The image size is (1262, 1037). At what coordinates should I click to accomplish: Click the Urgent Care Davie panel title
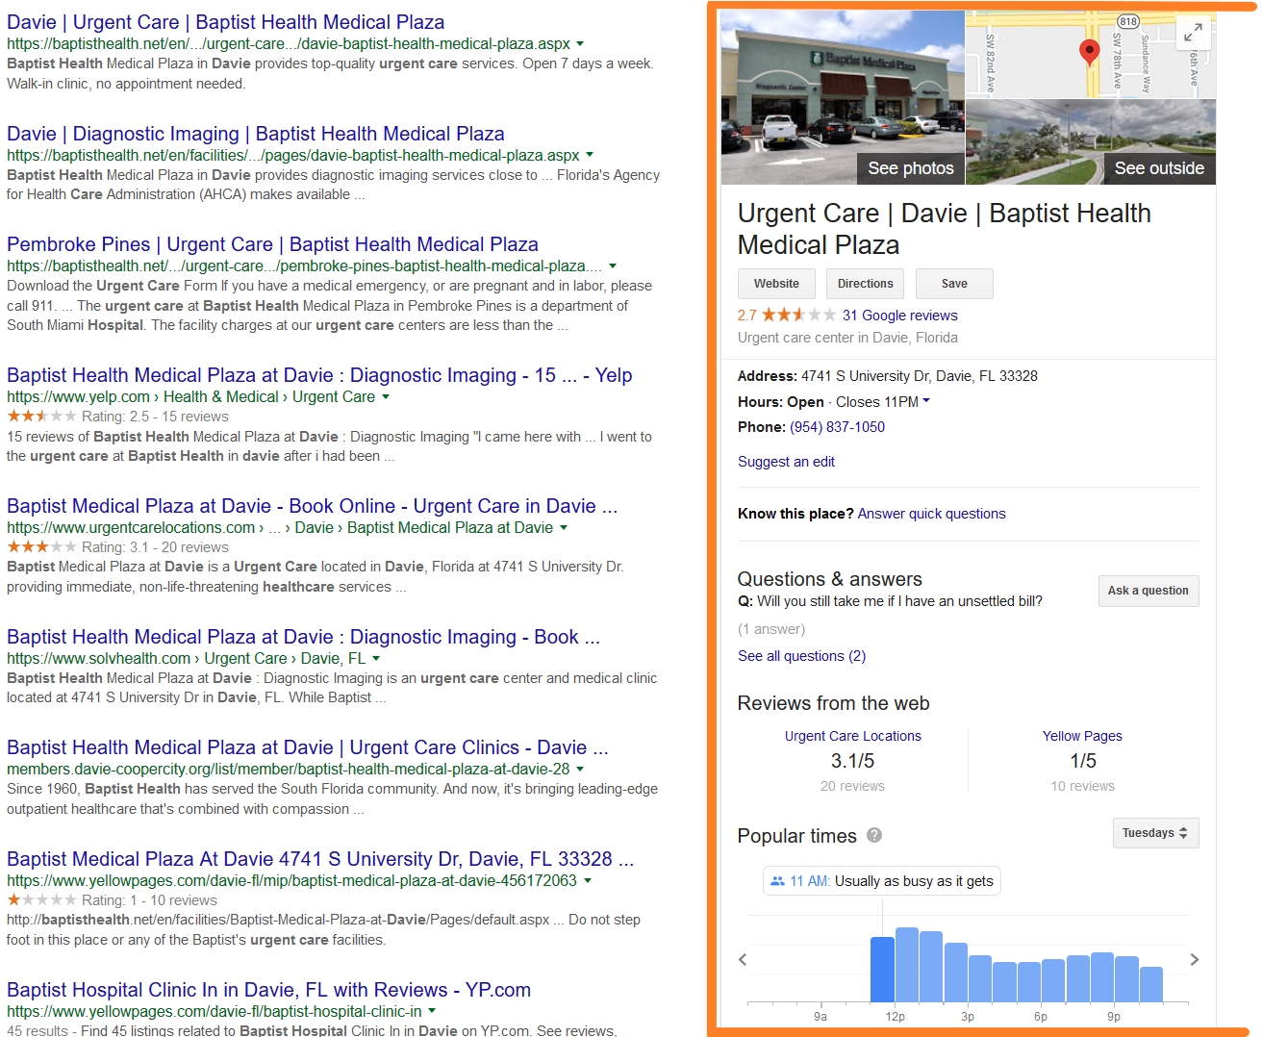[x=945, y=229]
